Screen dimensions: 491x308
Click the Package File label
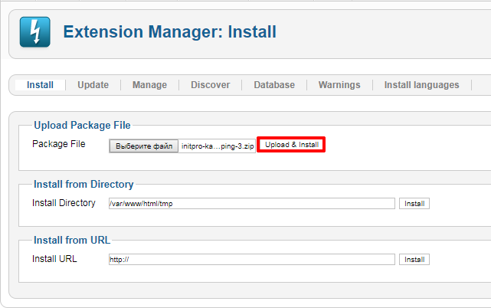[x=59, y=144]
